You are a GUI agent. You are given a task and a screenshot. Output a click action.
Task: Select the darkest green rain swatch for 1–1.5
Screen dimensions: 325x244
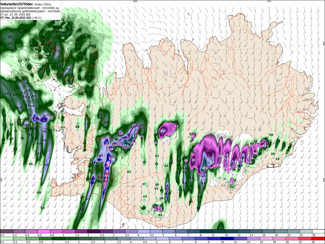point(58,238)
